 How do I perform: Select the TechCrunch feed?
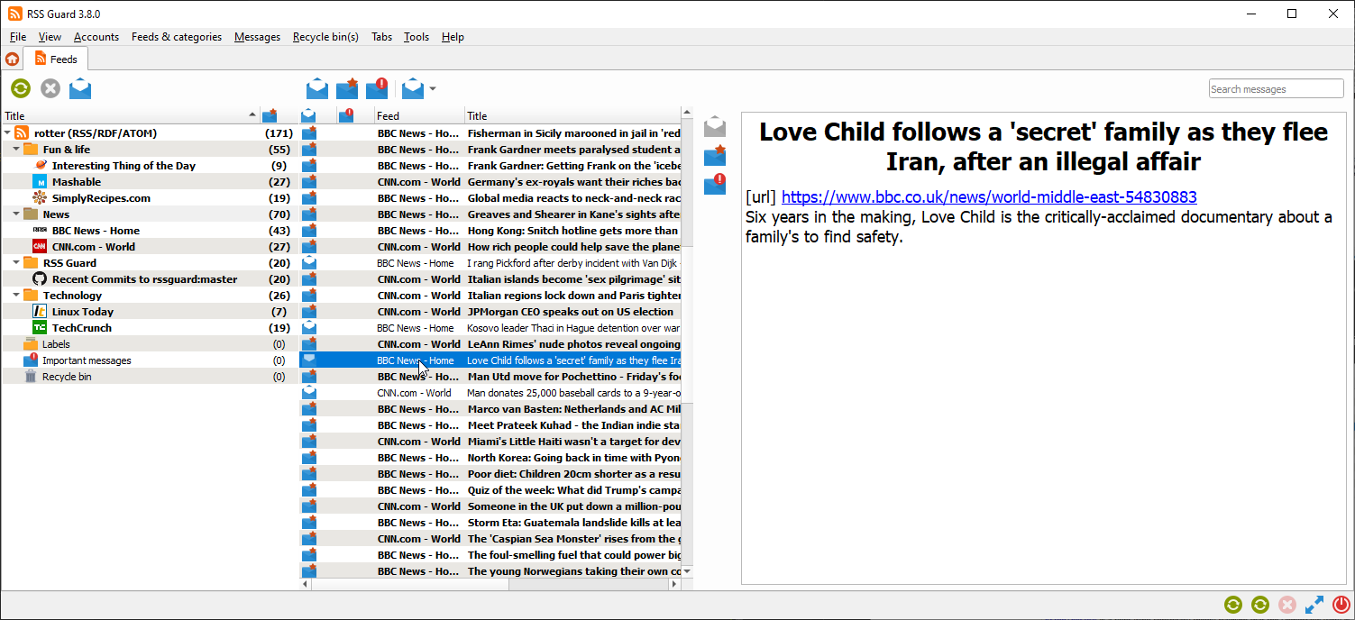tap(80, 328)
